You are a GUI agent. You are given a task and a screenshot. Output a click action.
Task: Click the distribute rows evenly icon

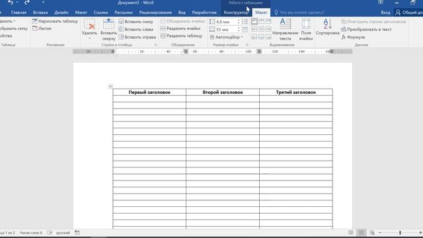pyautogui.click(x=245, y=22)
